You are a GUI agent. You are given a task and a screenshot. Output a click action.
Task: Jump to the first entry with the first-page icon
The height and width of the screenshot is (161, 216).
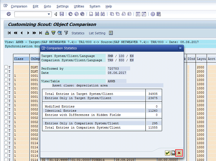(9, 33)
